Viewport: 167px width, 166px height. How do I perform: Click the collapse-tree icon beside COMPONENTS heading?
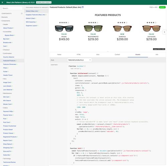pos(22,13)
